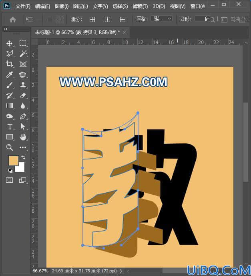Split the warp vertically

point(107,19)
